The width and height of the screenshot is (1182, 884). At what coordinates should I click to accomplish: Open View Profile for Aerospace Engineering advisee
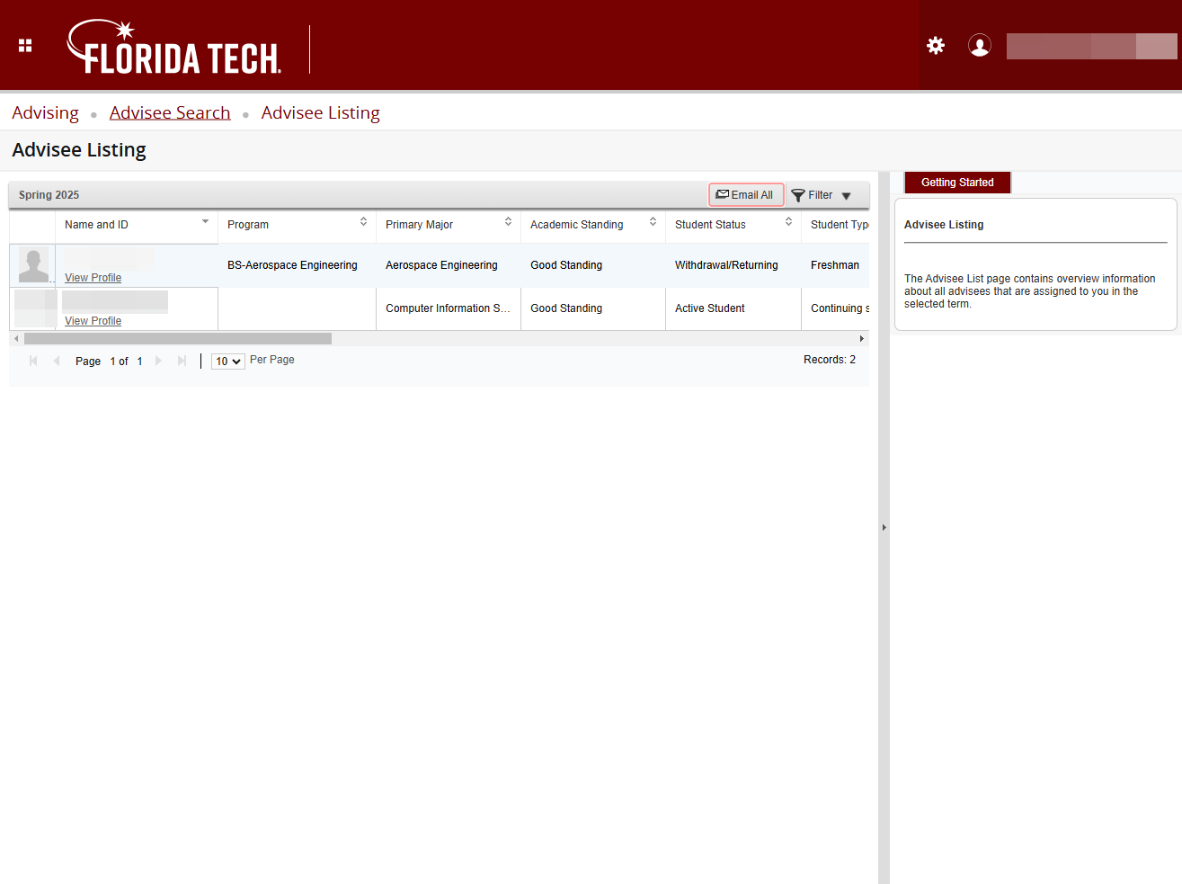click(93, 278)
